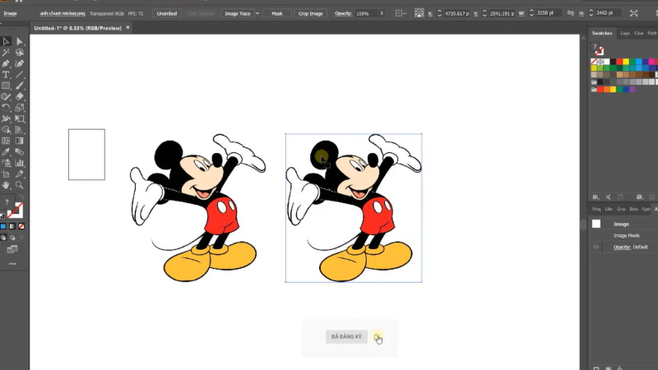Select the Paintbrush tool
Image resolution: width=658 pixels, height=370 pixels.
click(x=19, y=86)
